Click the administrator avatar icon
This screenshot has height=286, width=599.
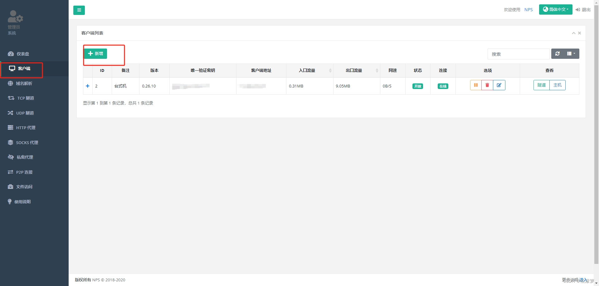15,16
